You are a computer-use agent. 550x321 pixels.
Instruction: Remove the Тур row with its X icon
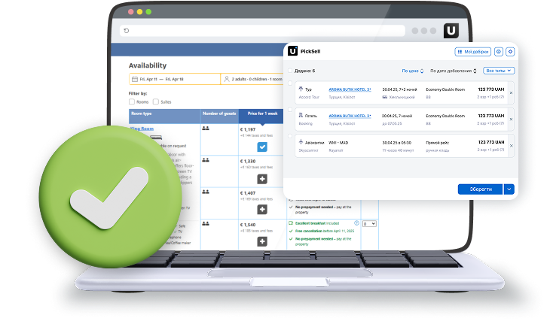(x=511, y=93)
